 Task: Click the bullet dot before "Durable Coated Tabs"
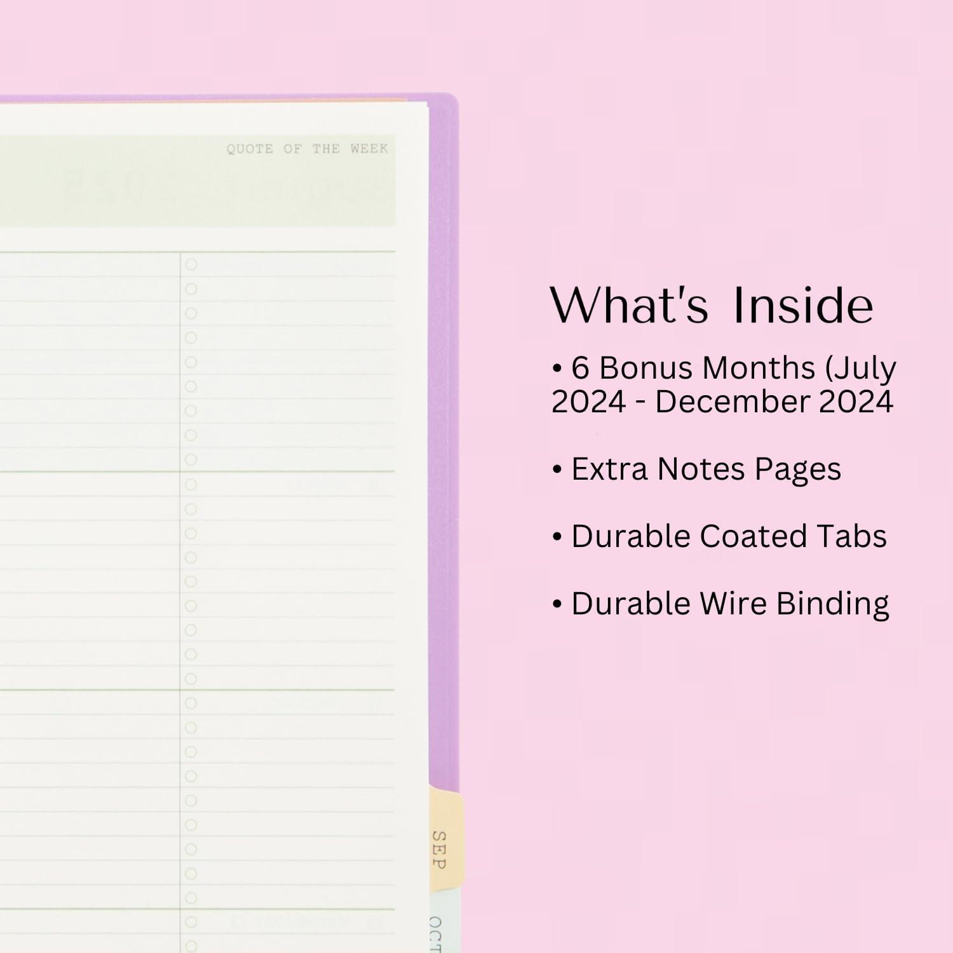[x=557, y=537]
